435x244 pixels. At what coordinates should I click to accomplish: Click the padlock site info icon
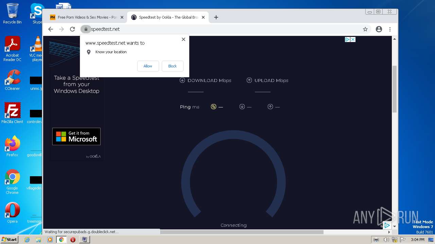(86, 29)
